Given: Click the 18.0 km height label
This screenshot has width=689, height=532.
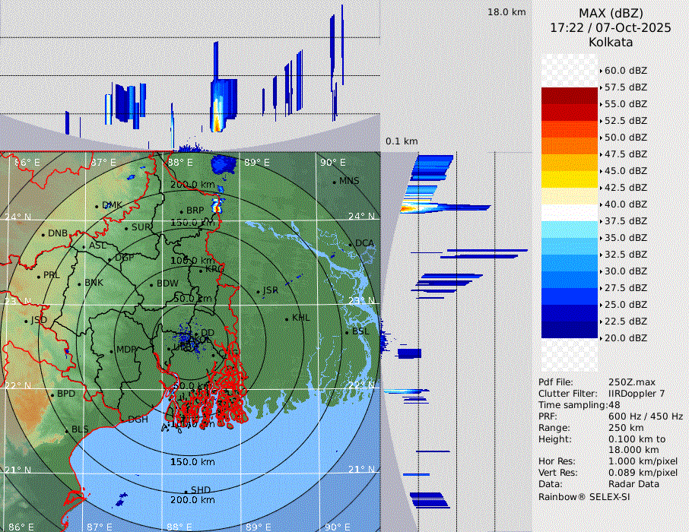Looking at the screenshot, I should coord(506,12).
